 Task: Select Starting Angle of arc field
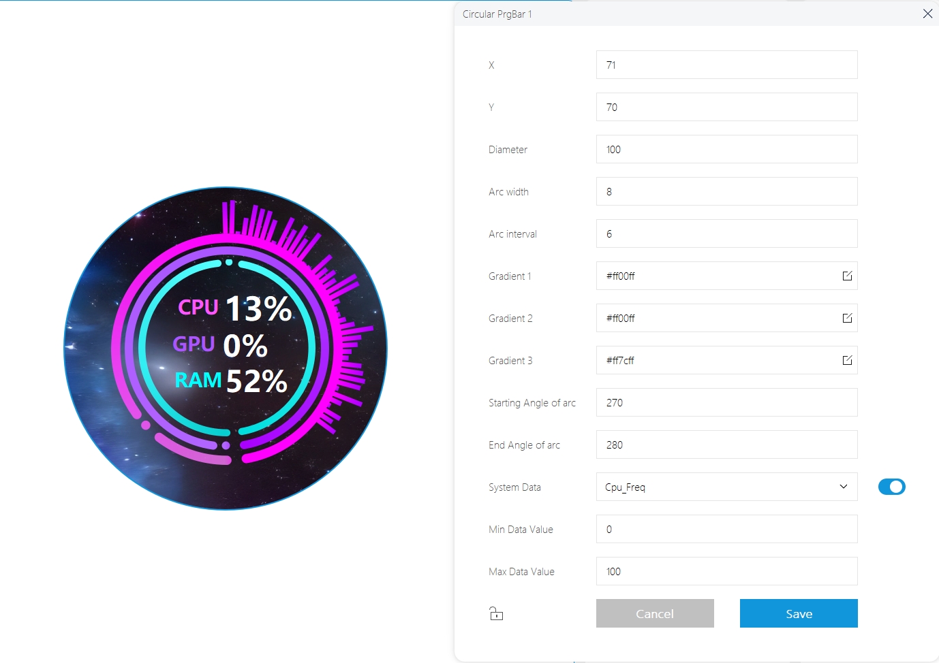pos(727,402)
